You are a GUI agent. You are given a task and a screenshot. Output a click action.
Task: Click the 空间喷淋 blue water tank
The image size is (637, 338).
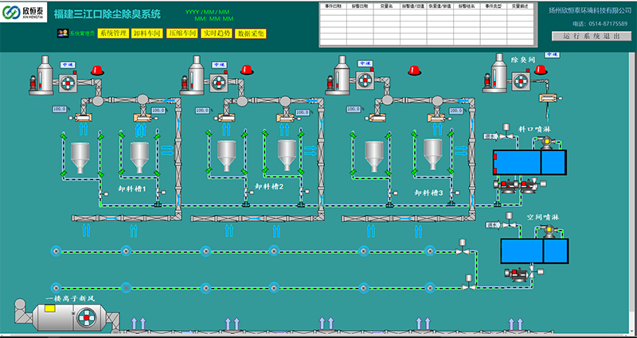(534, 251)
